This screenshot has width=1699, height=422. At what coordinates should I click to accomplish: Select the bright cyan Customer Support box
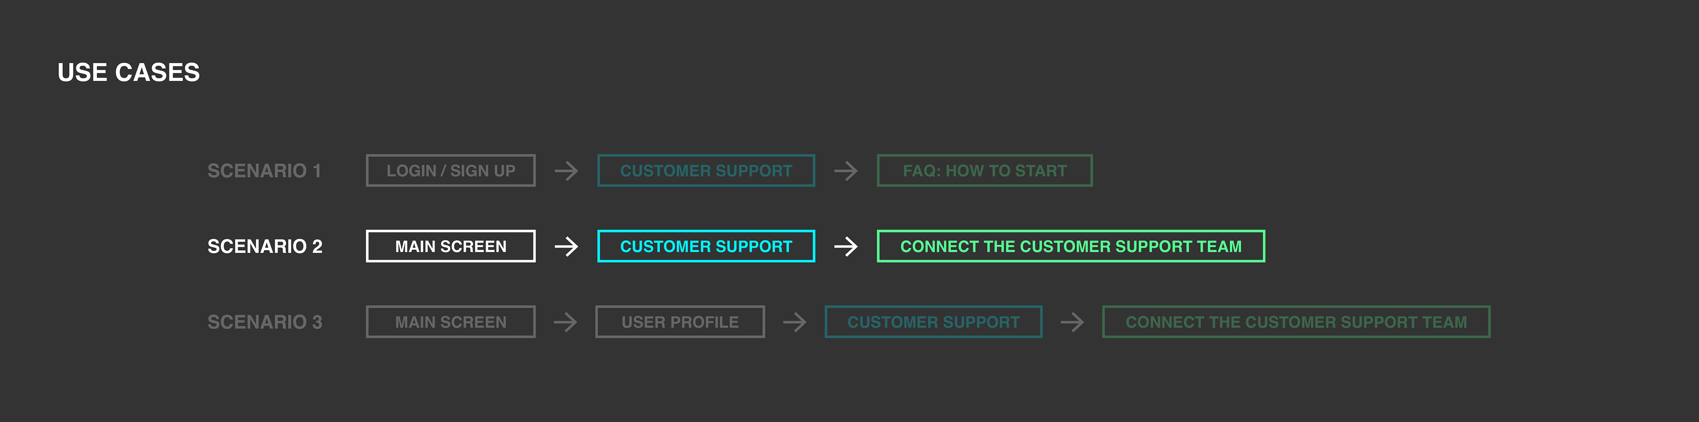[706, 247]
